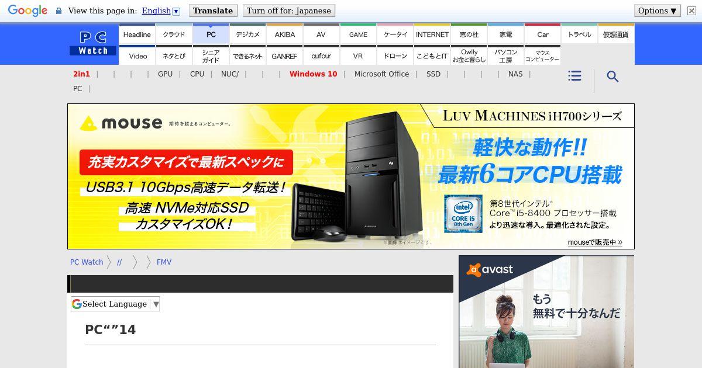Click the mouse logo in the banner
702x368 pixels.
point(121,123)
